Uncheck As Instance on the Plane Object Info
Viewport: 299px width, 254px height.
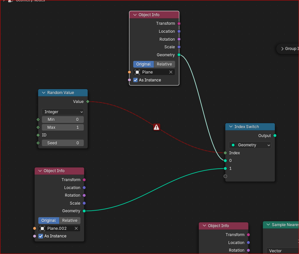pyautogui.click(x=135, y=80)
